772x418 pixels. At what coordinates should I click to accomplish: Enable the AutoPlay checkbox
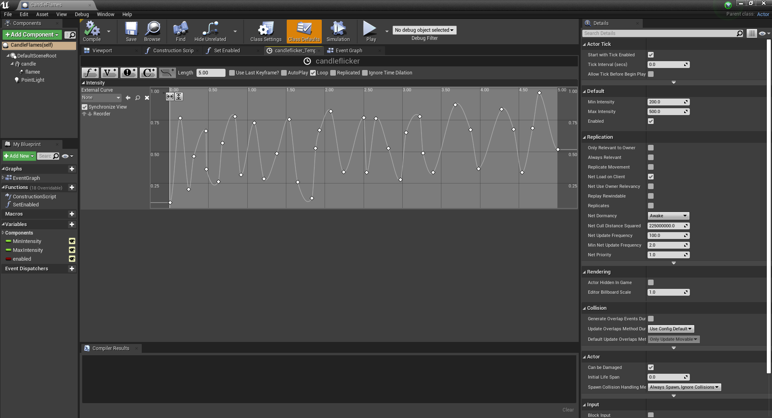pos(284,73)
